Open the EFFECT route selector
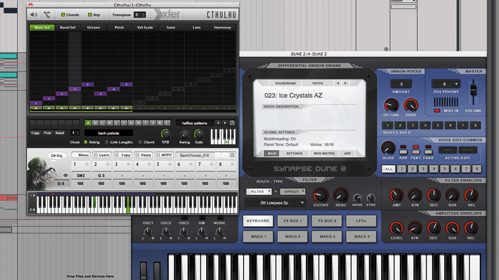The width and height of the screenshot is (499, 280). pos(292,192)
